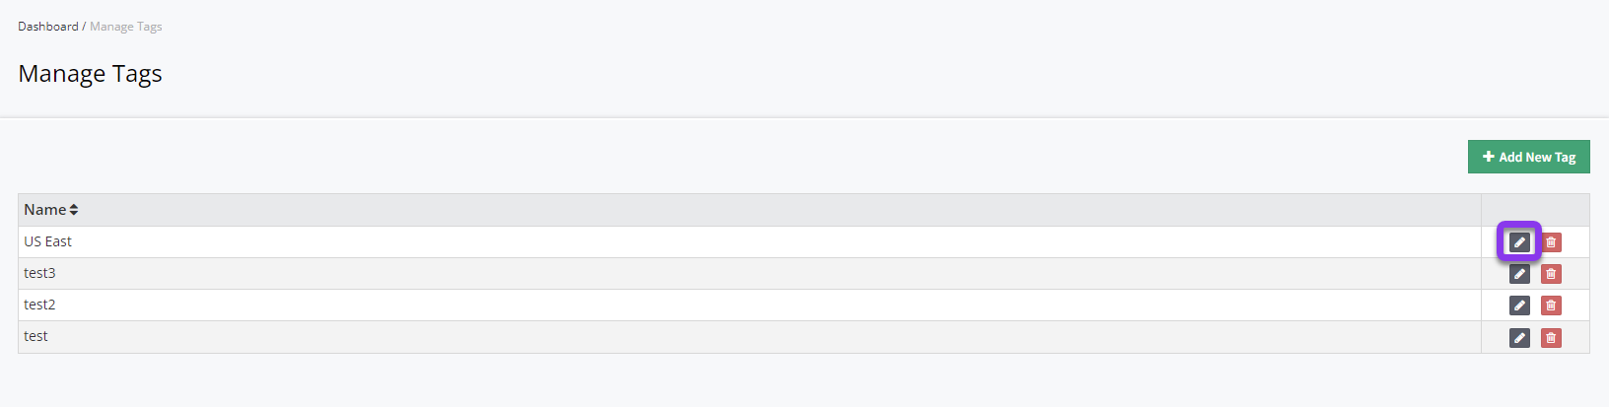Click the Name column header text
1609x407 pixels.
point(44,210)
